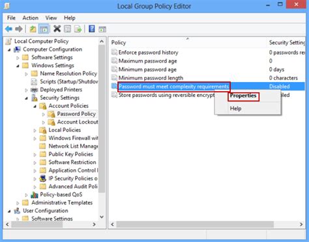Toggle the Show/Hide Console Tree icon
Image resolution: width=309 pixels, height=242 pixels.
(x=44, y=29)
